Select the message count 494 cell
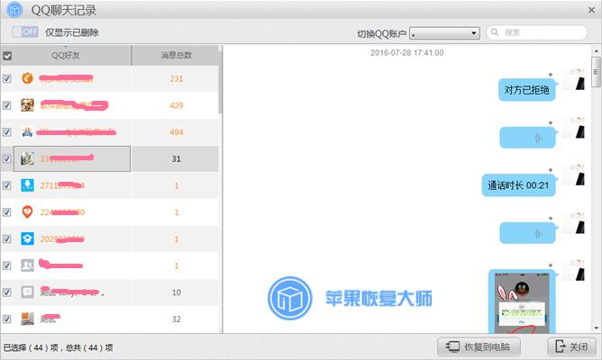 coord(177,132)
